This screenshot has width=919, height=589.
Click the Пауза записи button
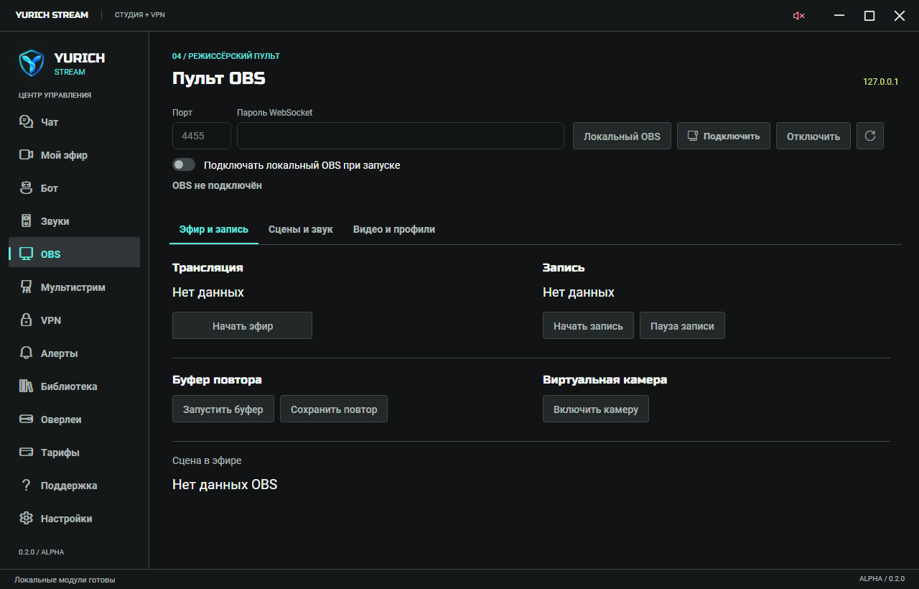click(683, 325)
